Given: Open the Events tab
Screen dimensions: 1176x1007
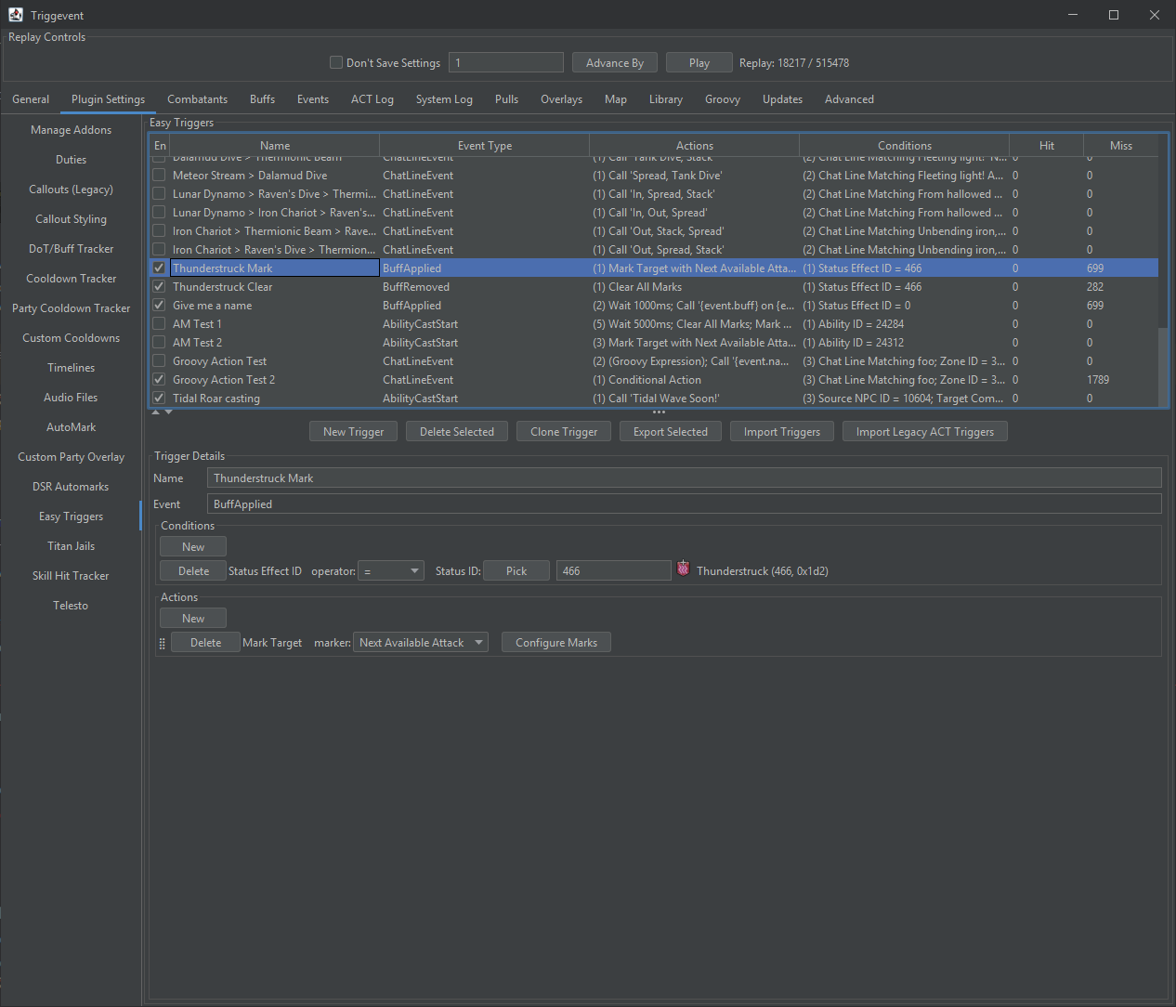Looking at the screenshot, I should 313,99.
